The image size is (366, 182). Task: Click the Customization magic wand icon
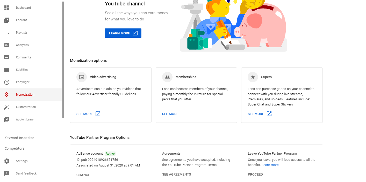pyautogui.click(x=7, y=107)
